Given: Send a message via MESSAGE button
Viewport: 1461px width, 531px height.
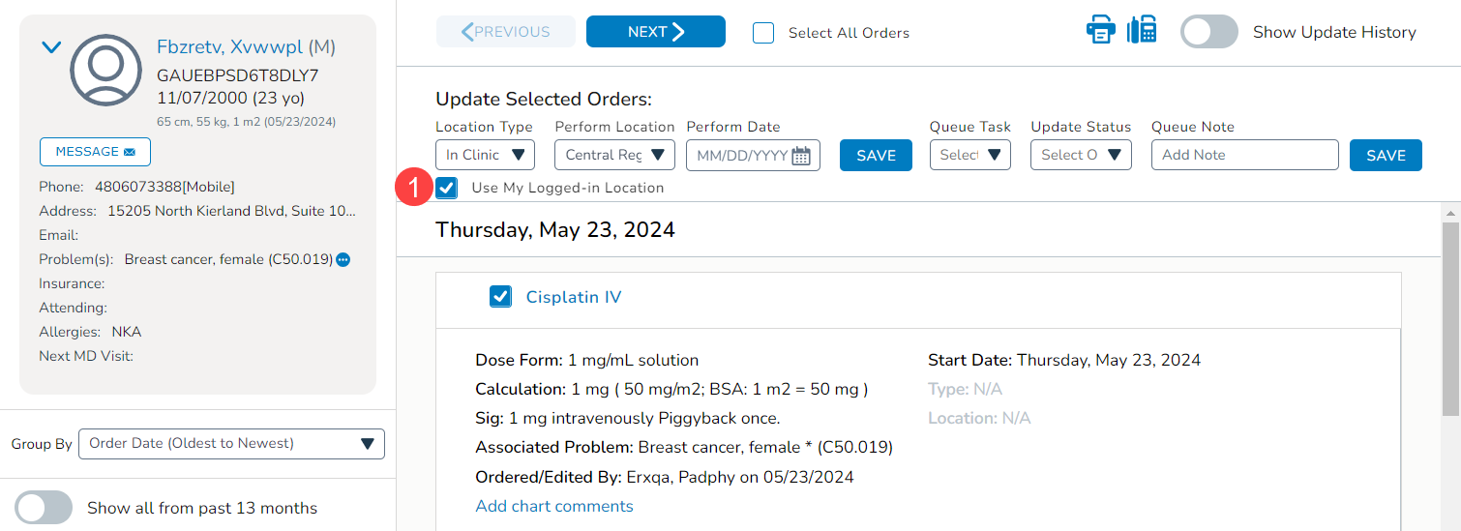Looking at the screenshot, I should click(95, 152).
